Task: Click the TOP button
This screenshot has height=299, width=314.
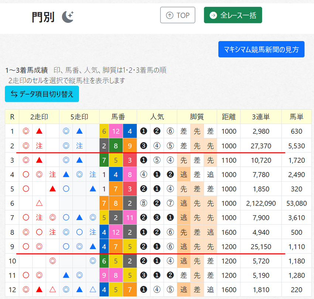Action: pos(178,15)
